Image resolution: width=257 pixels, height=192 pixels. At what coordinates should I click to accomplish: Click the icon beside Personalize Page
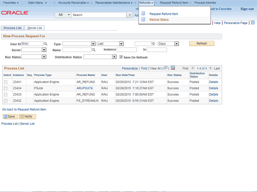253,23
